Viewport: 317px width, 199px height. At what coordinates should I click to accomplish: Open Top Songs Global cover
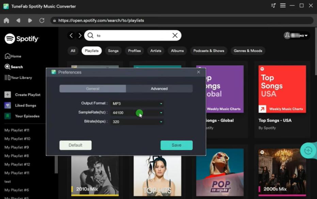point(225,89)
